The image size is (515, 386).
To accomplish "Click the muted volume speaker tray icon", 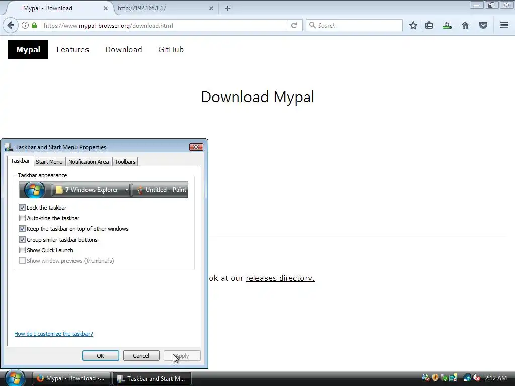I will (476, 378).
